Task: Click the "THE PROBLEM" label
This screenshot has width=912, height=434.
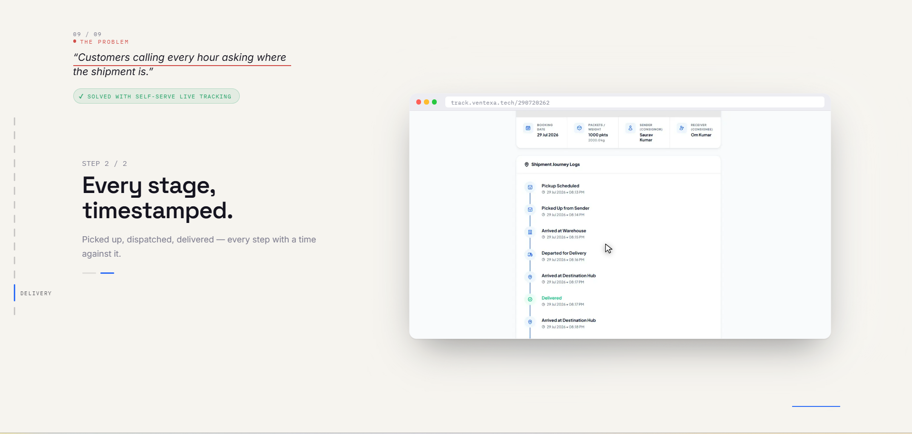Action: (105, 42)
